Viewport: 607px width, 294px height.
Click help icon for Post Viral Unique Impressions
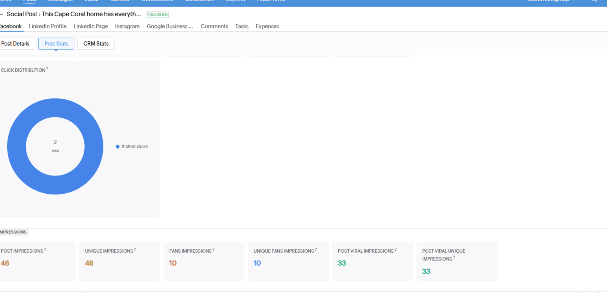454,258
